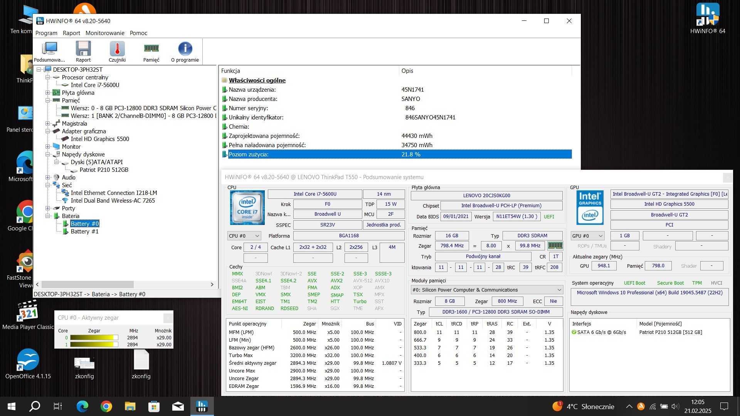The width and height of the screenshot is (740, 416).
Task: Select Intel Ethernet Connection I218-LM item
Action: (x=114, y=193)
